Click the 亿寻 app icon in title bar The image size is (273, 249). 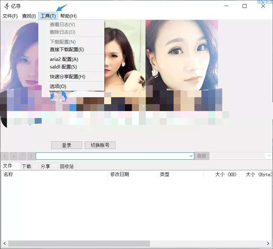(x=6, y=6)
